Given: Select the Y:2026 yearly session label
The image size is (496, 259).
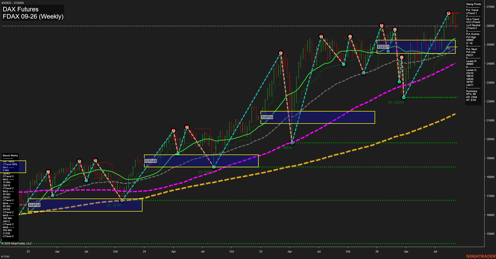Looking at the screenshot, I should tap(383, 47).
